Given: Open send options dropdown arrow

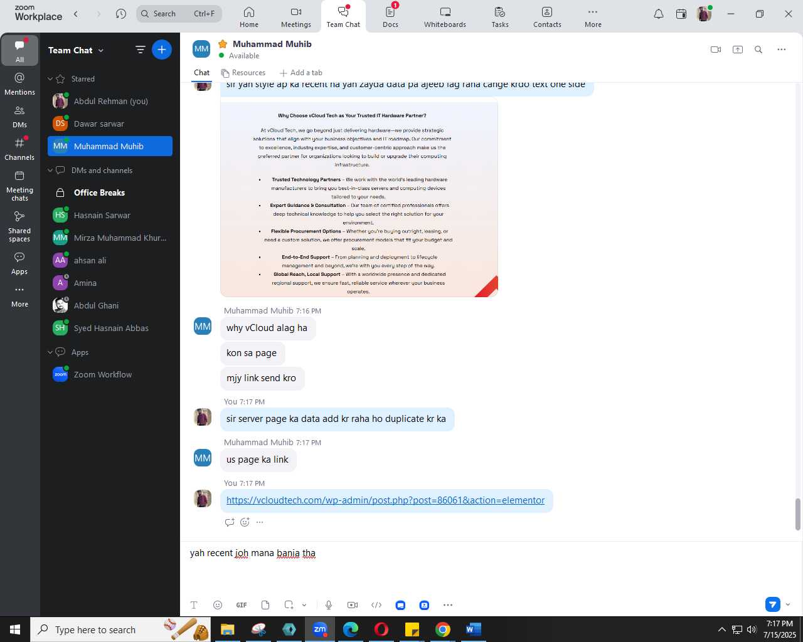Looking at the screenshot, I should (788, 604).
